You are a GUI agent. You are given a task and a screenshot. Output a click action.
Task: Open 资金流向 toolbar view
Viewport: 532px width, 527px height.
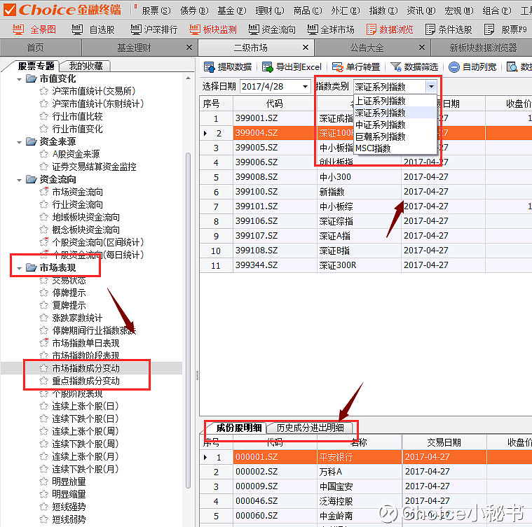coord(271,29)
